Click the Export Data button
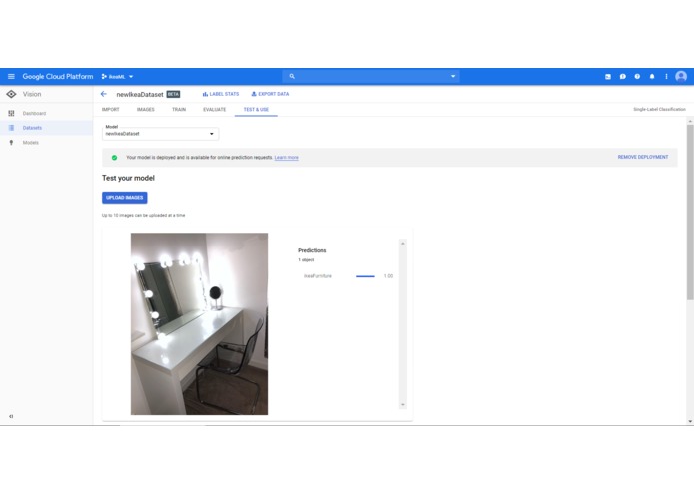 (270, 94)
